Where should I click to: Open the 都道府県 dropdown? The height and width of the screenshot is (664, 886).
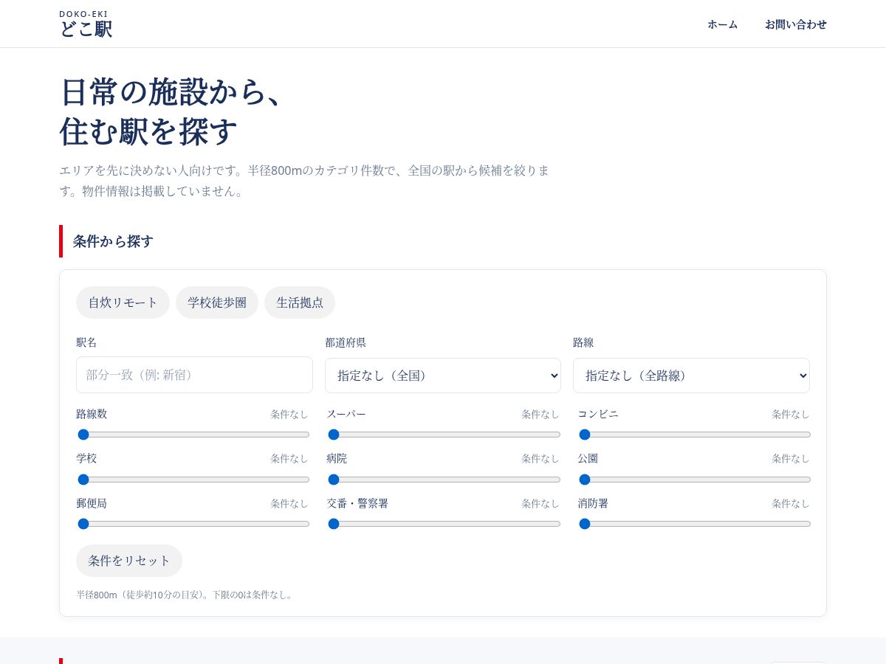click(x=443, y=376)
